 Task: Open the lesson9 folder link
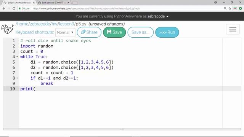66,24
